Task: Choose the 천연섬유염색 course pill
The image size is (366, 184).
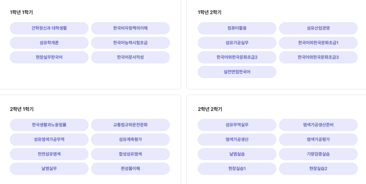Action: pos(49,154)
